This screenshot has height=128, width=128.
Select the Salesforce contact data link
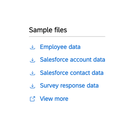tap(72, 73)
